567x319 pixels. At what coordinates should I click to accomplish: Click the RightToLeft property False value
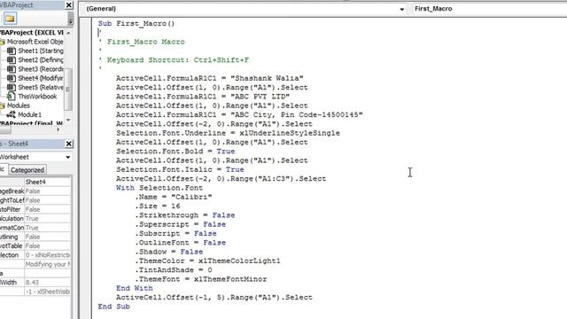[x=47, y=200]
